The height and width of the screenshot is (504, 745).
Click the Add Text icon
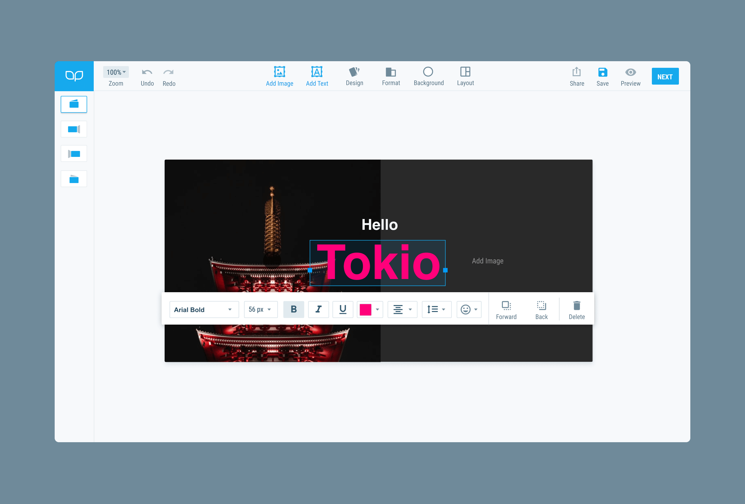(x=316, y=72)
